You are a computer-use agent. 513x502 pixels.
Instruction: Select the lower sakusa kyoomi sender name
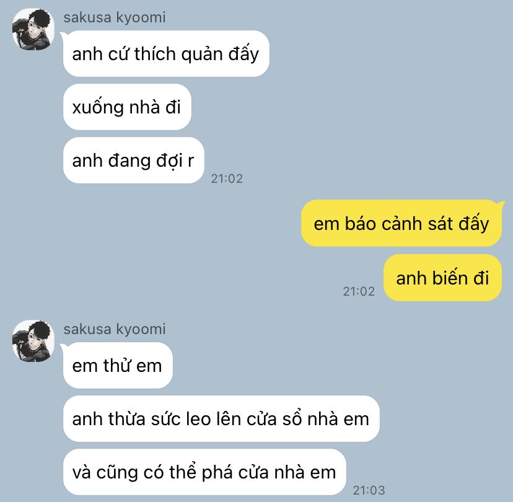[115, 329]
